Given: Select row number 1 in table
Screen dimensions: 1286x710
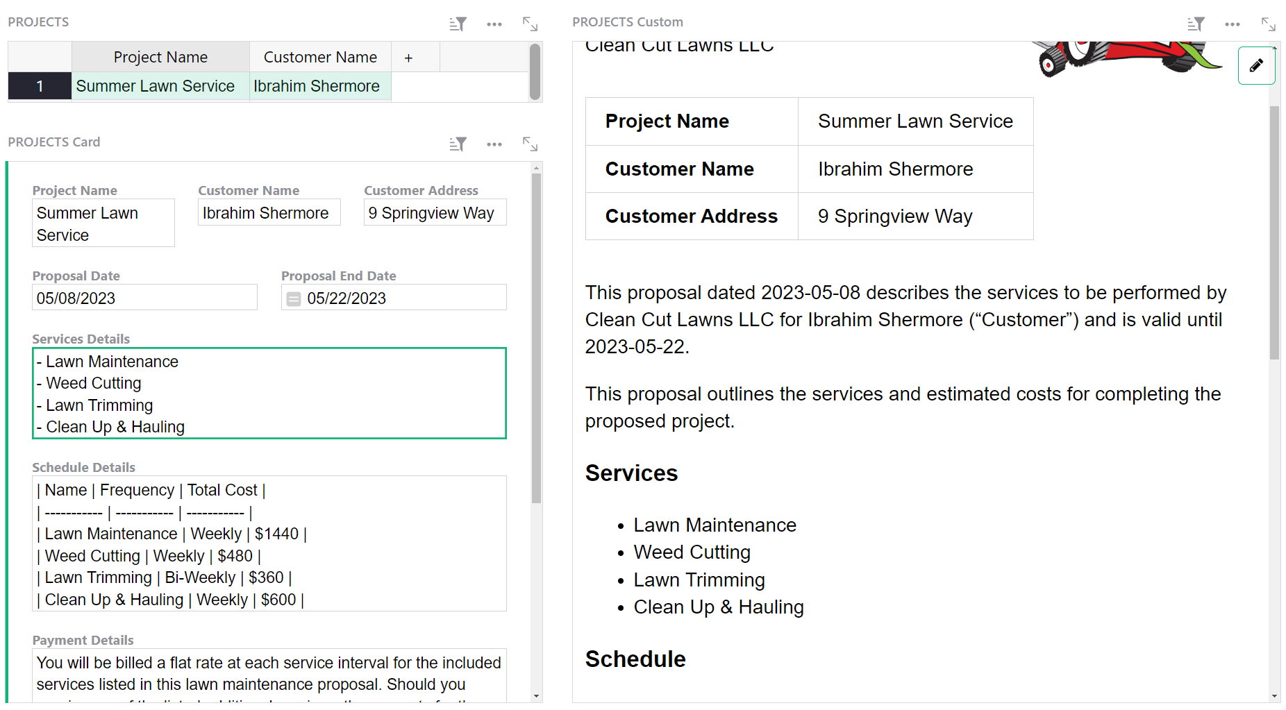Looking at the screenshot, I should [40, 86].
